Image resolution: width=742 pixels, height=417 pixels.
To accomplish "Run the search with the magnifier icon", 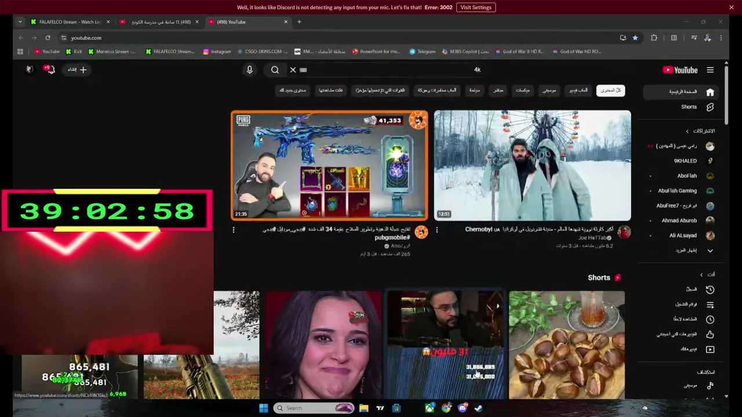I will click(275, 69).
